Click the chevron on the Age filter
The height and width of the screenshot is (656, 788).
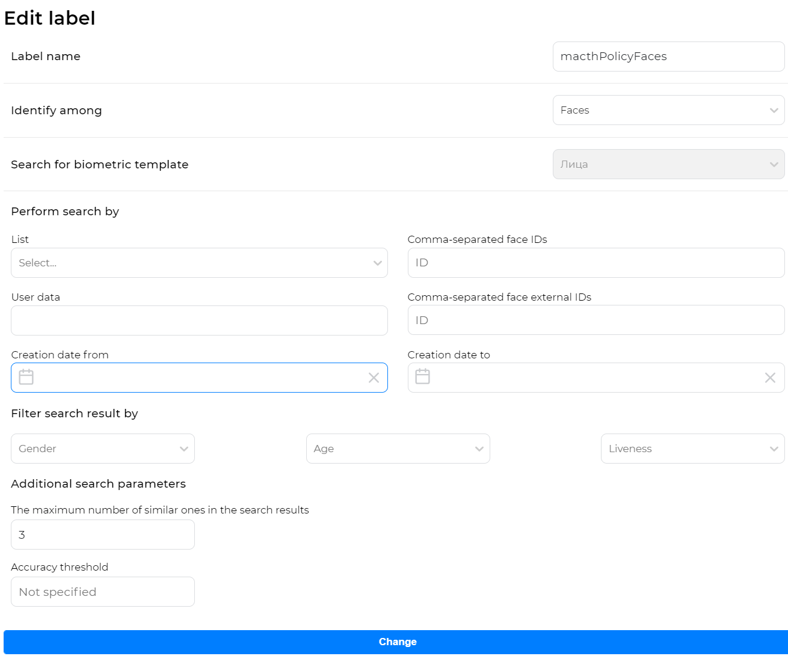click(x=479, y=449)
